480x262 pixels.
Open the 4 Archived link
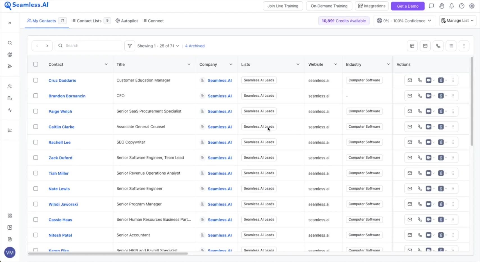tap(195, 46)
